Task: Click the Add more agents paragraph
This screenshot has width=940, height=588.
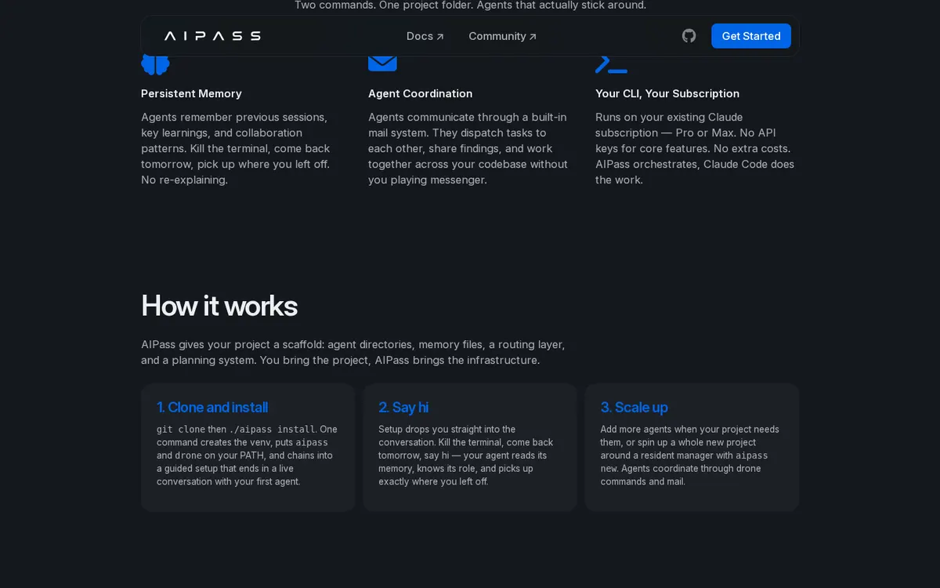Action: click(690, 456)
